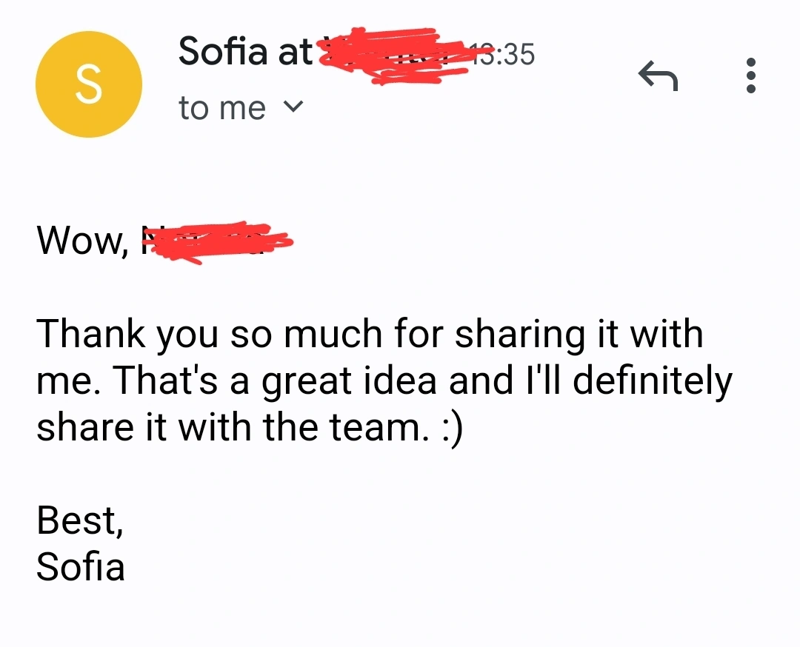Viewport: 800px width, 647px height.
Task: Expand the 'to me' recipient details chevron
Action: click(x=294, y=107)
